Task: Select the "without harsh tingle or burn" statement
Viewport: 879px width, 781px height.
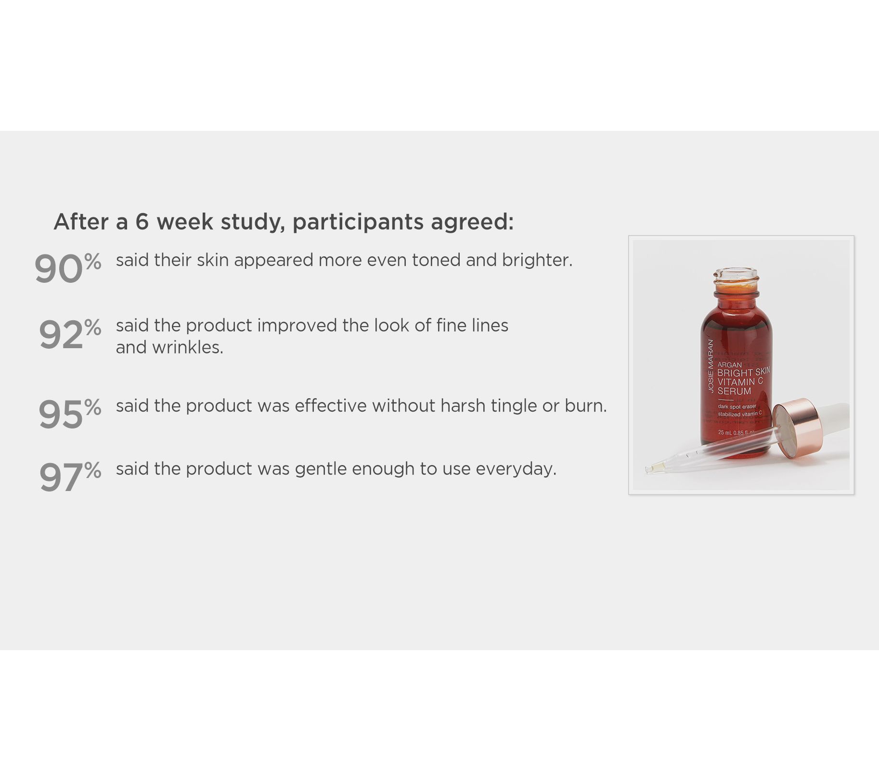Action: pyautogui.click(x=361, y=406)
